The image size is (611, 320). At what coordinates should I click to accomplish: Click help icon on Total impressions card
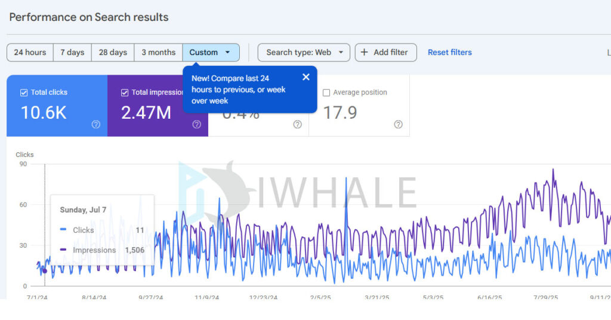pos(196,124)
